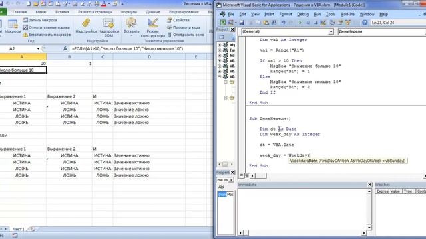426x239 pixels.
Task: Open the Properties window object dropdown
Action: click(x=231, y=180)
